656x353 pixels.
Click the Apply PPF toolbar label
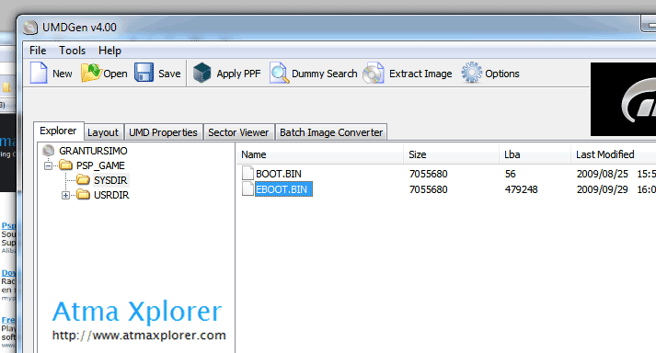tap(238, 74)
